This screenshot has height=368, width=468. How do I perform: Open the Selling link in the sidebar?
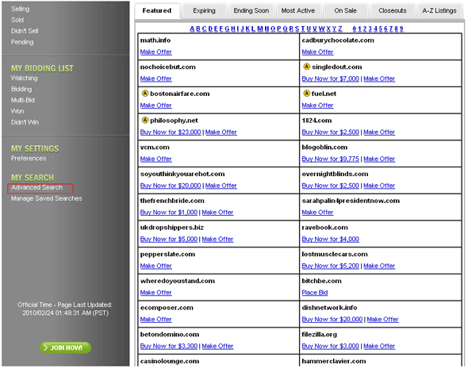click(x=21, y=9)
